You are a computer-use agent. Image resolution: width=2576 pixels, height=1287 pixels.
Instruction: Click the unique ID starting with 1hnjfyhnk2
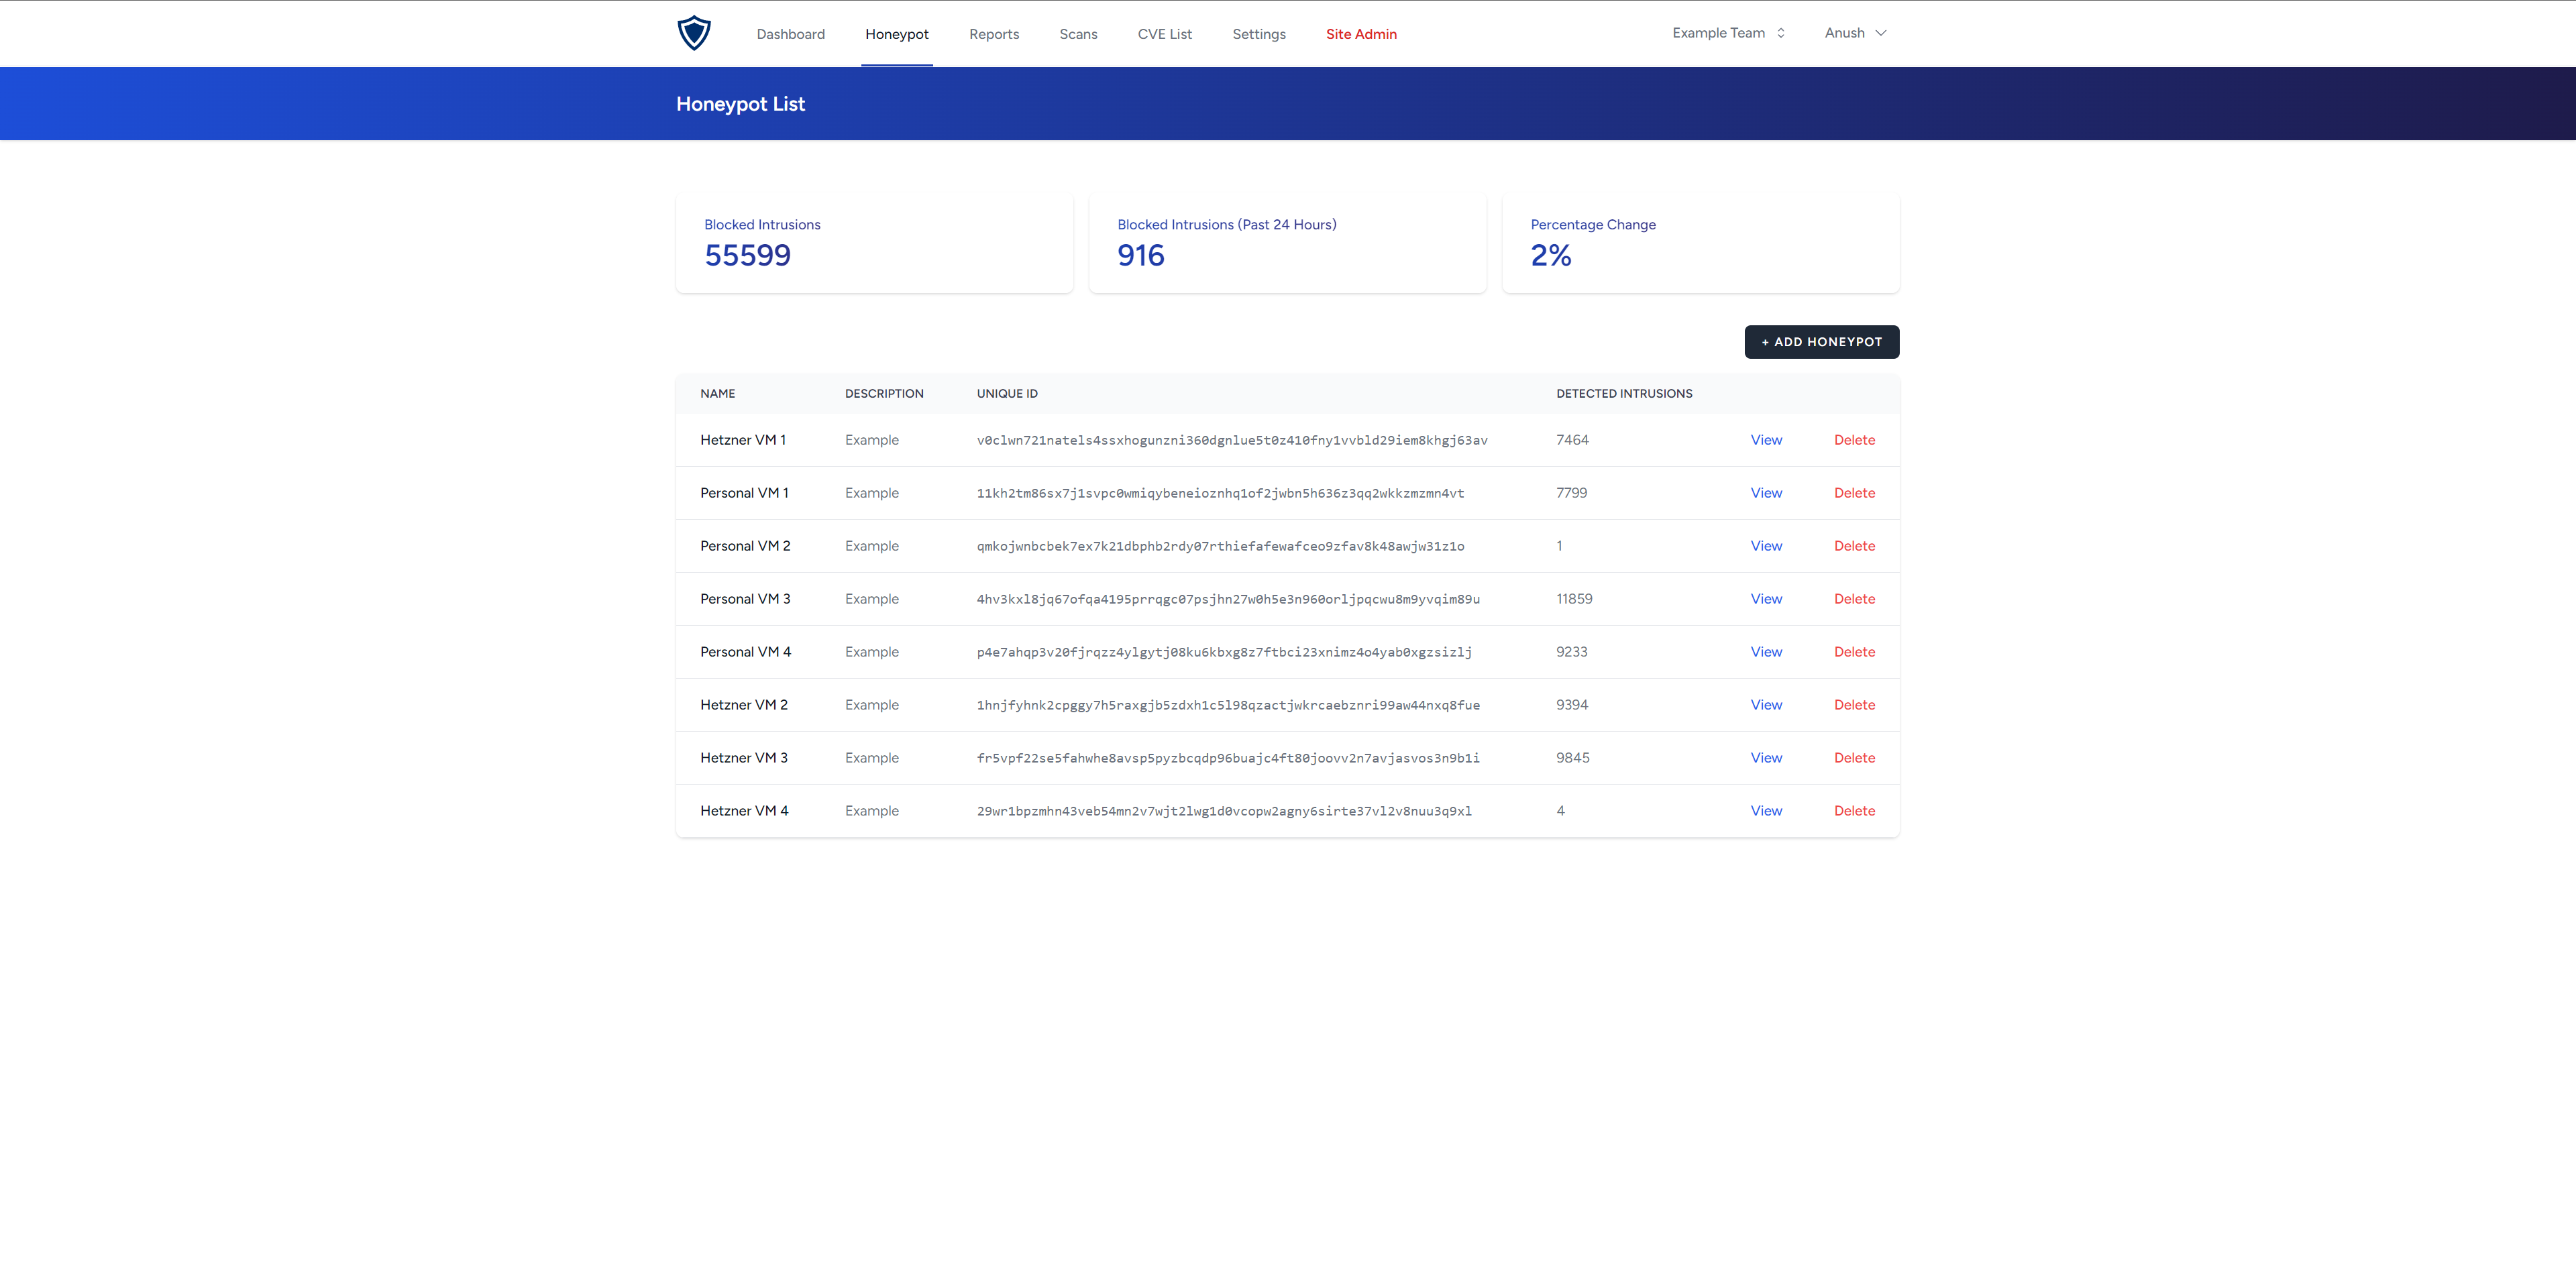click(x=1228, y=706)
